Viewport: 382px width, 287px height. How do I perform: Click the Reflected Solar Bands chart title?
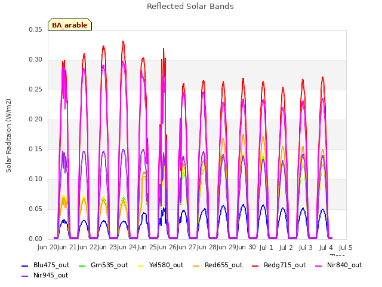pos(190,7)
